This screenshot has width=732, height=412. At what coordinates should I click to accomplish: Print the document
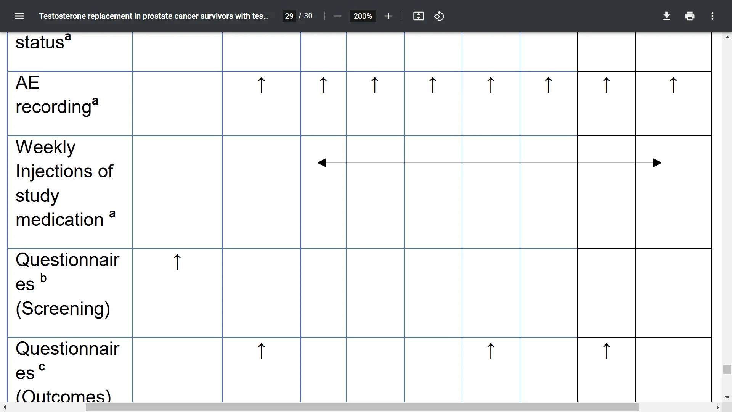689,16
